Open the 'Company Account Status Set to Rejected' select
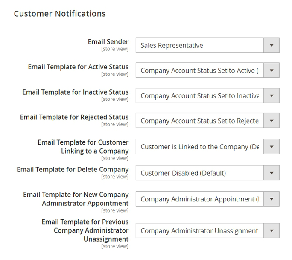292x260 pixels. [x=199, y=121]
